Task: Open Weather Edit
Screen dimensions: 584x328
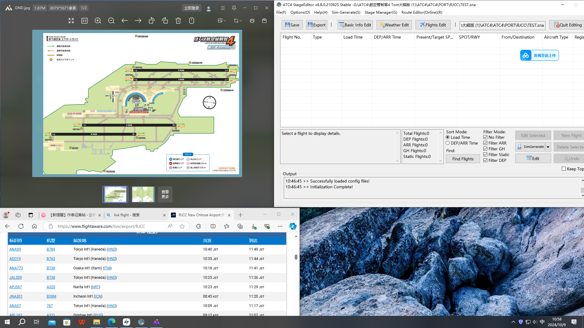Action: click(x=394, y=25)
